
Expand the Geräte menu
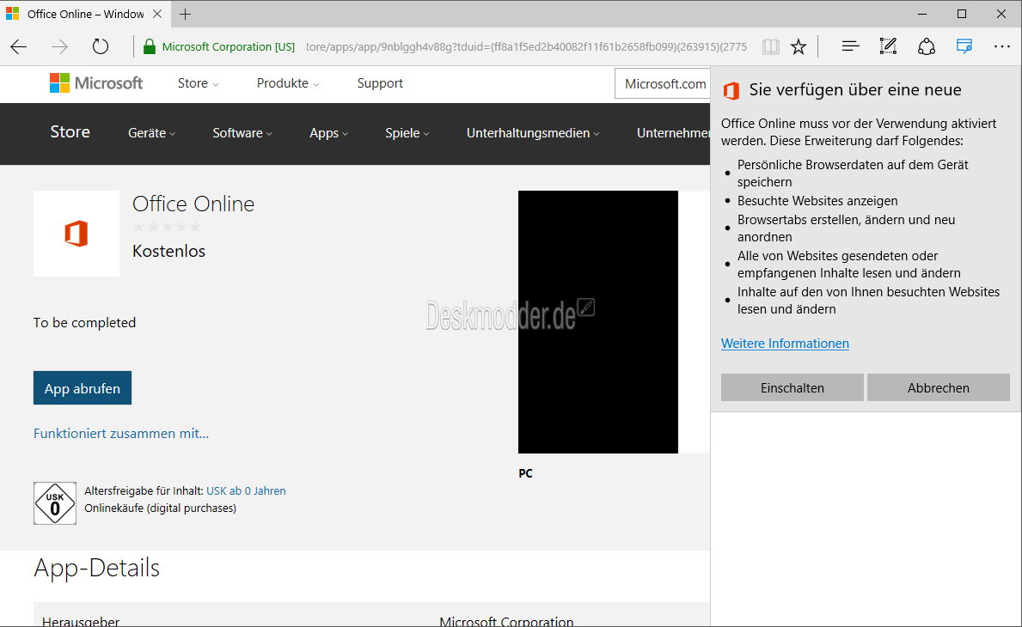[x=152, y=133]
